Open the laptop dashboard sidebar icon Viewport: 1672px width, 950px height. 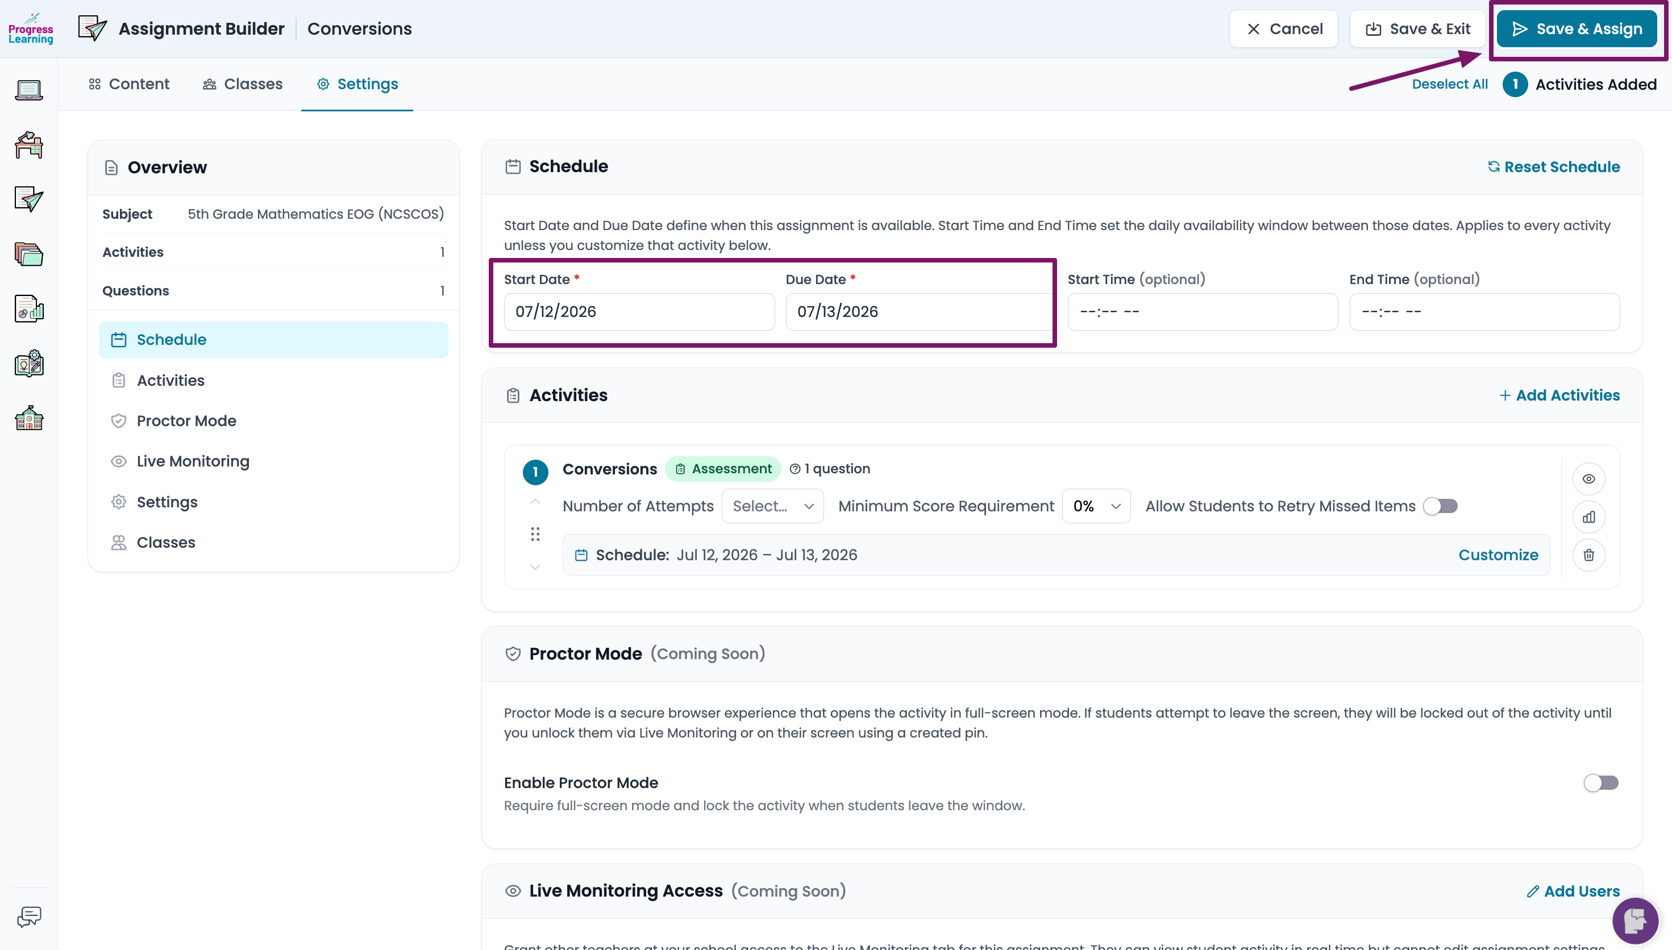coord(29,89)
